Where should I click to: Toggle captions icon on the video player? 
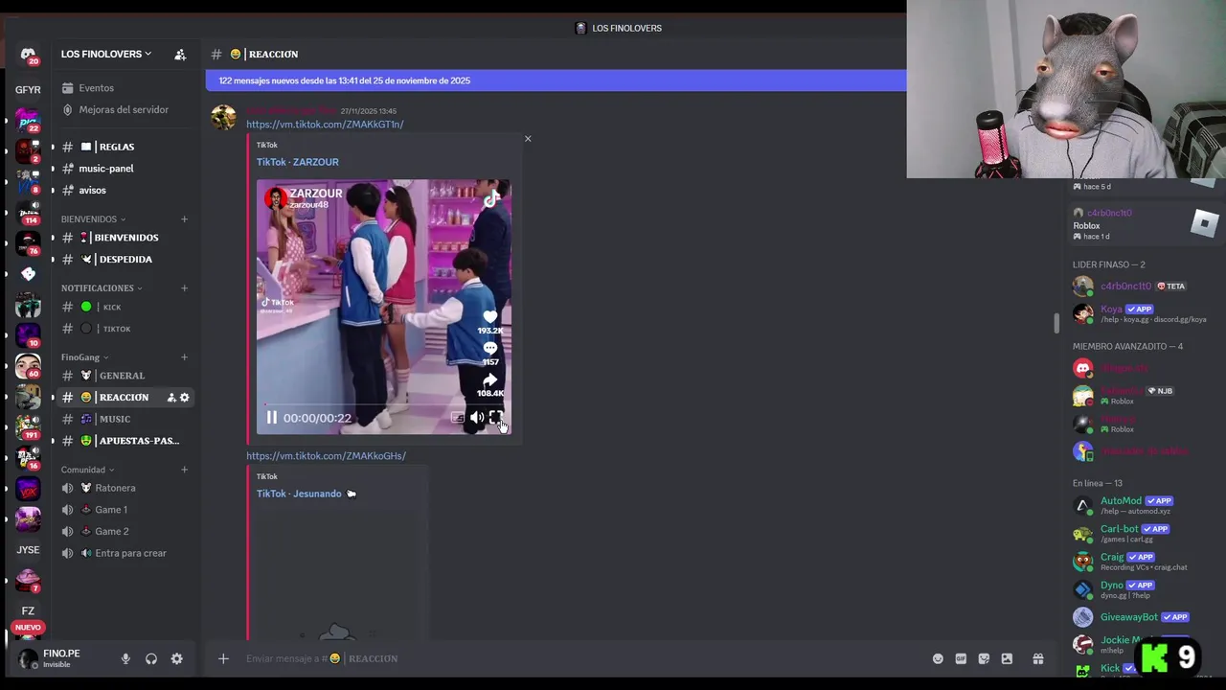pos(458,418)
